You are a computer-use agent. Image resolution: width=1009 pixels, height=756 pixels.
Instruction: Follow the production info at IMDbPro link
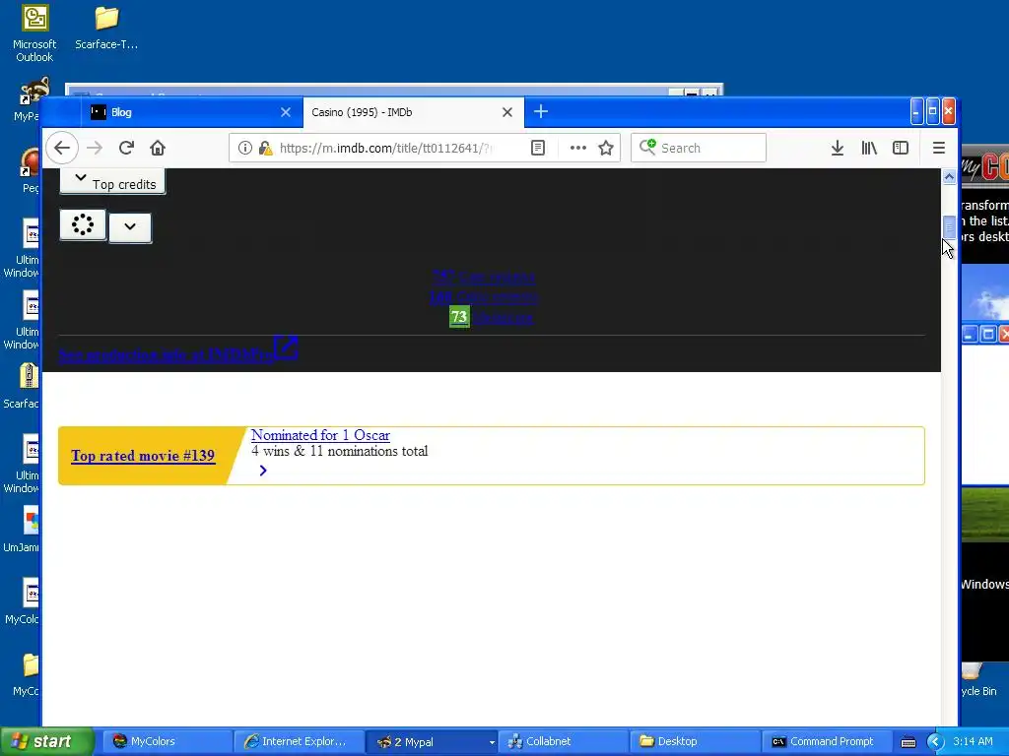point(166,354)
